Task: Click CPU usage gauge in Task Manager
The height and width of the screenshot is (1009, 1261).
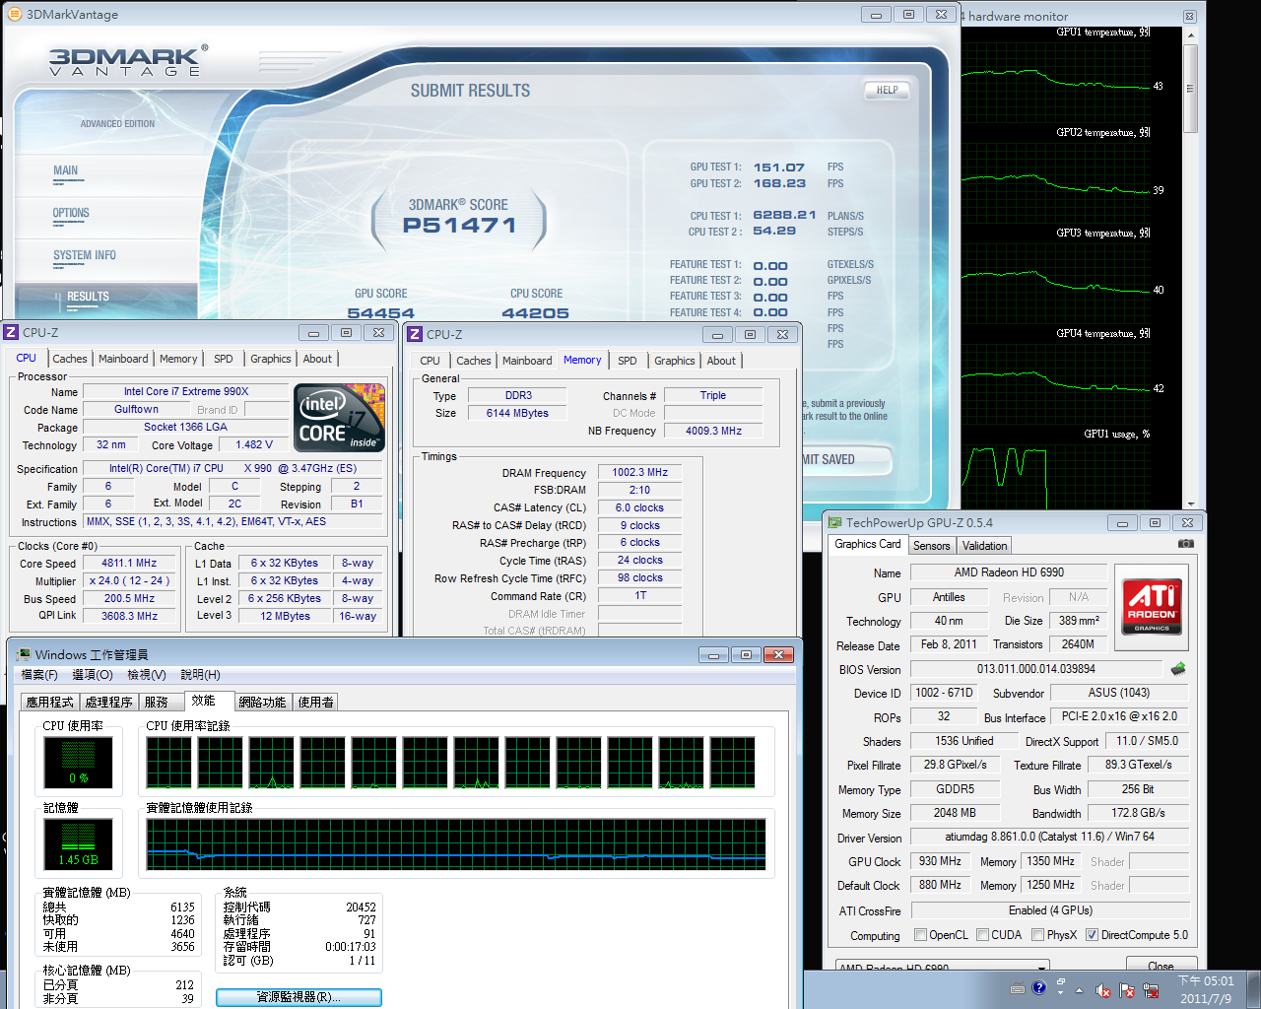Action: [x=78, y=762]
